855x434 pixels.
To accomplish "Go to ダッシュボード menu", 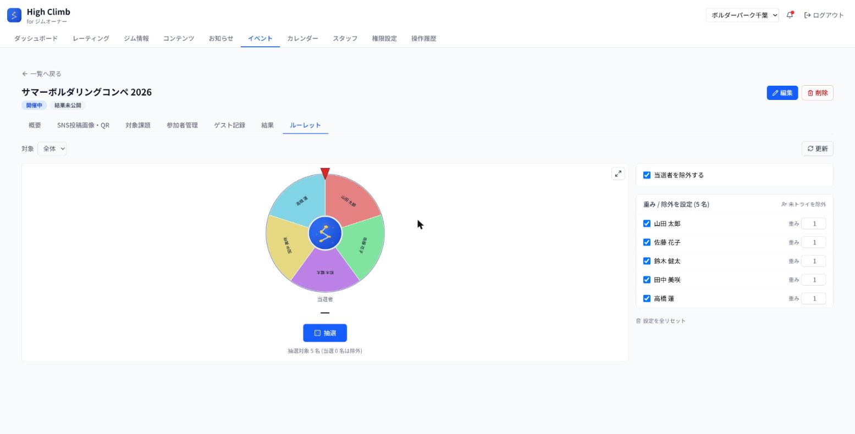I will pyautogui.click(x=36, y=38).
